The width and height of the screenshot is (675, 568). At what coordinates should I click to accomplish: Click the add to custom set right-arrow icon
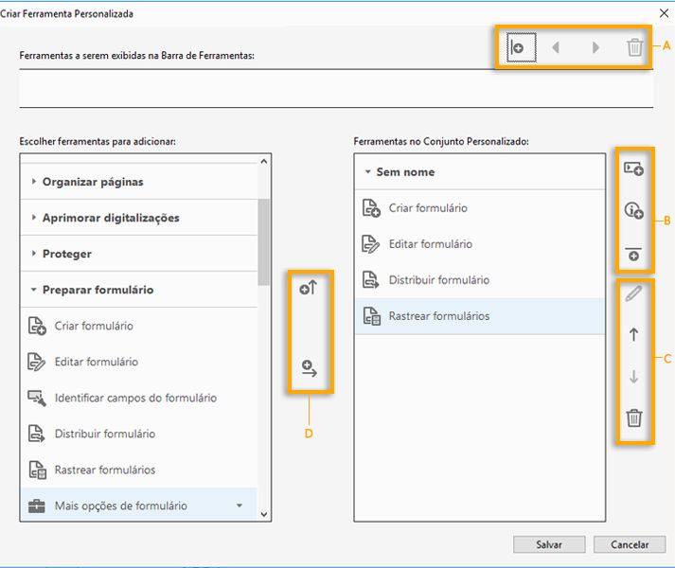pyautogui.click(x=308, y=369)
